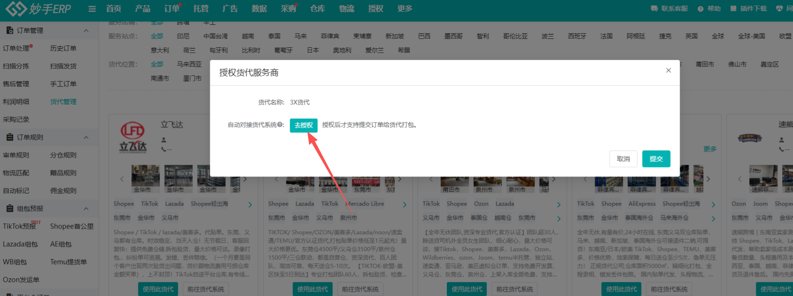793x296 pixels.
Task: Open 物流匹配 in the sidebar
Action: (16, 173)
